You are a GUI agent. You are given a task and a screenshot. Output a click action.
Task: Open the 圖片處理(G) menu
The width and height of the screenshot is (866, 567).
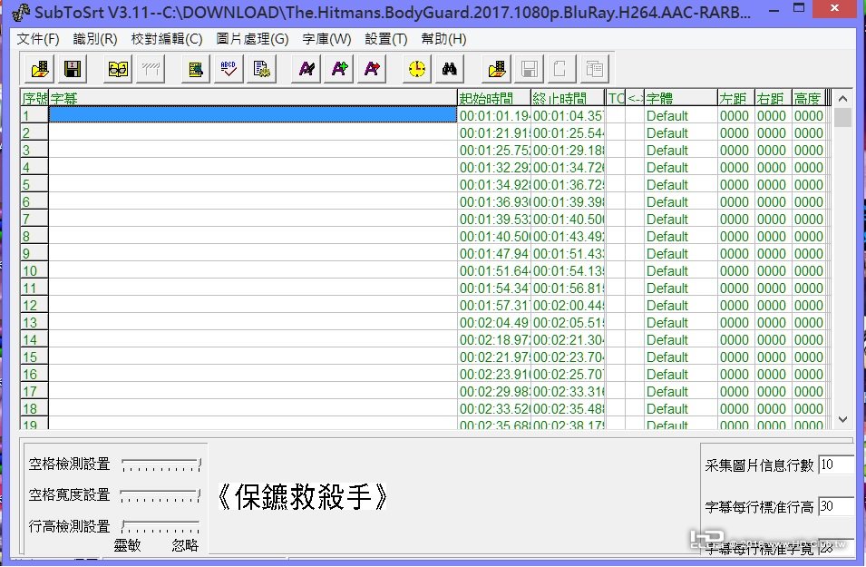click(252, 39)
